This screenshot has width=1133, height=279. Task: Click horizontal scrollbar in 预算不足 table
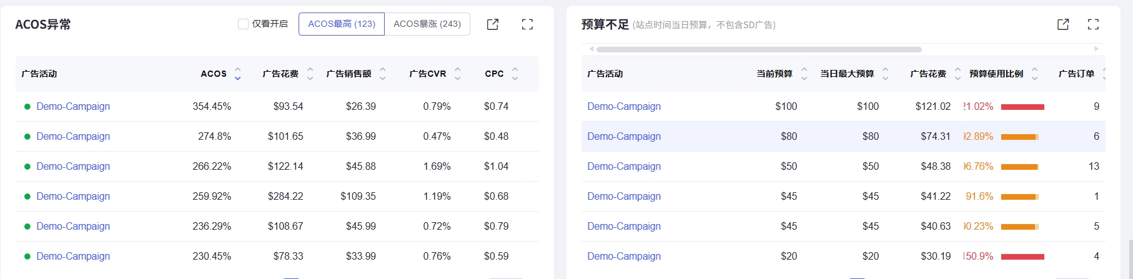758,49
